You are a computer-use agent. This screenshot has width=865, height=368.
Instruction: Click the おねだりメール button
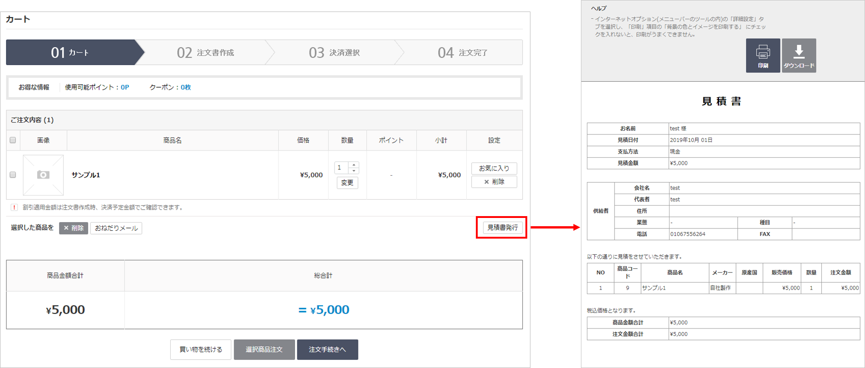116,228
